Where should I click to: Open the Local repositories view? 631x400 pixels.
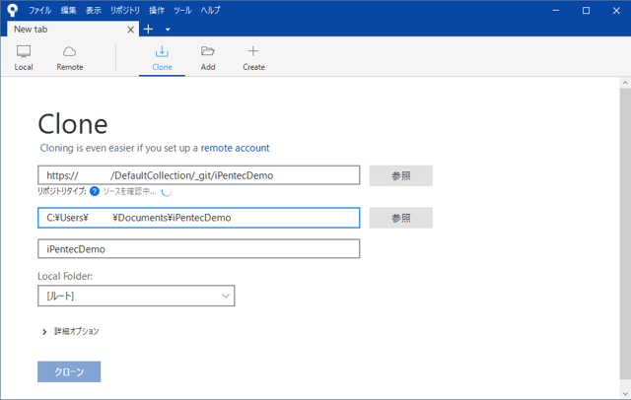pos(24,57)
